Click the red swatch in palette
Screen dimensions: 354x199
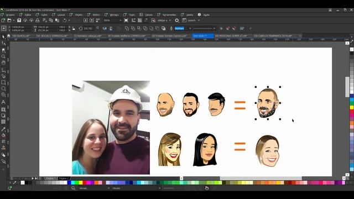coord(85,183)
